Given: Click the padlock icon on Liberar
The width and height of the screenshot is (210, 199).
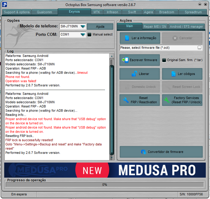Looking at the screenshot, I should tap(134, 74).
